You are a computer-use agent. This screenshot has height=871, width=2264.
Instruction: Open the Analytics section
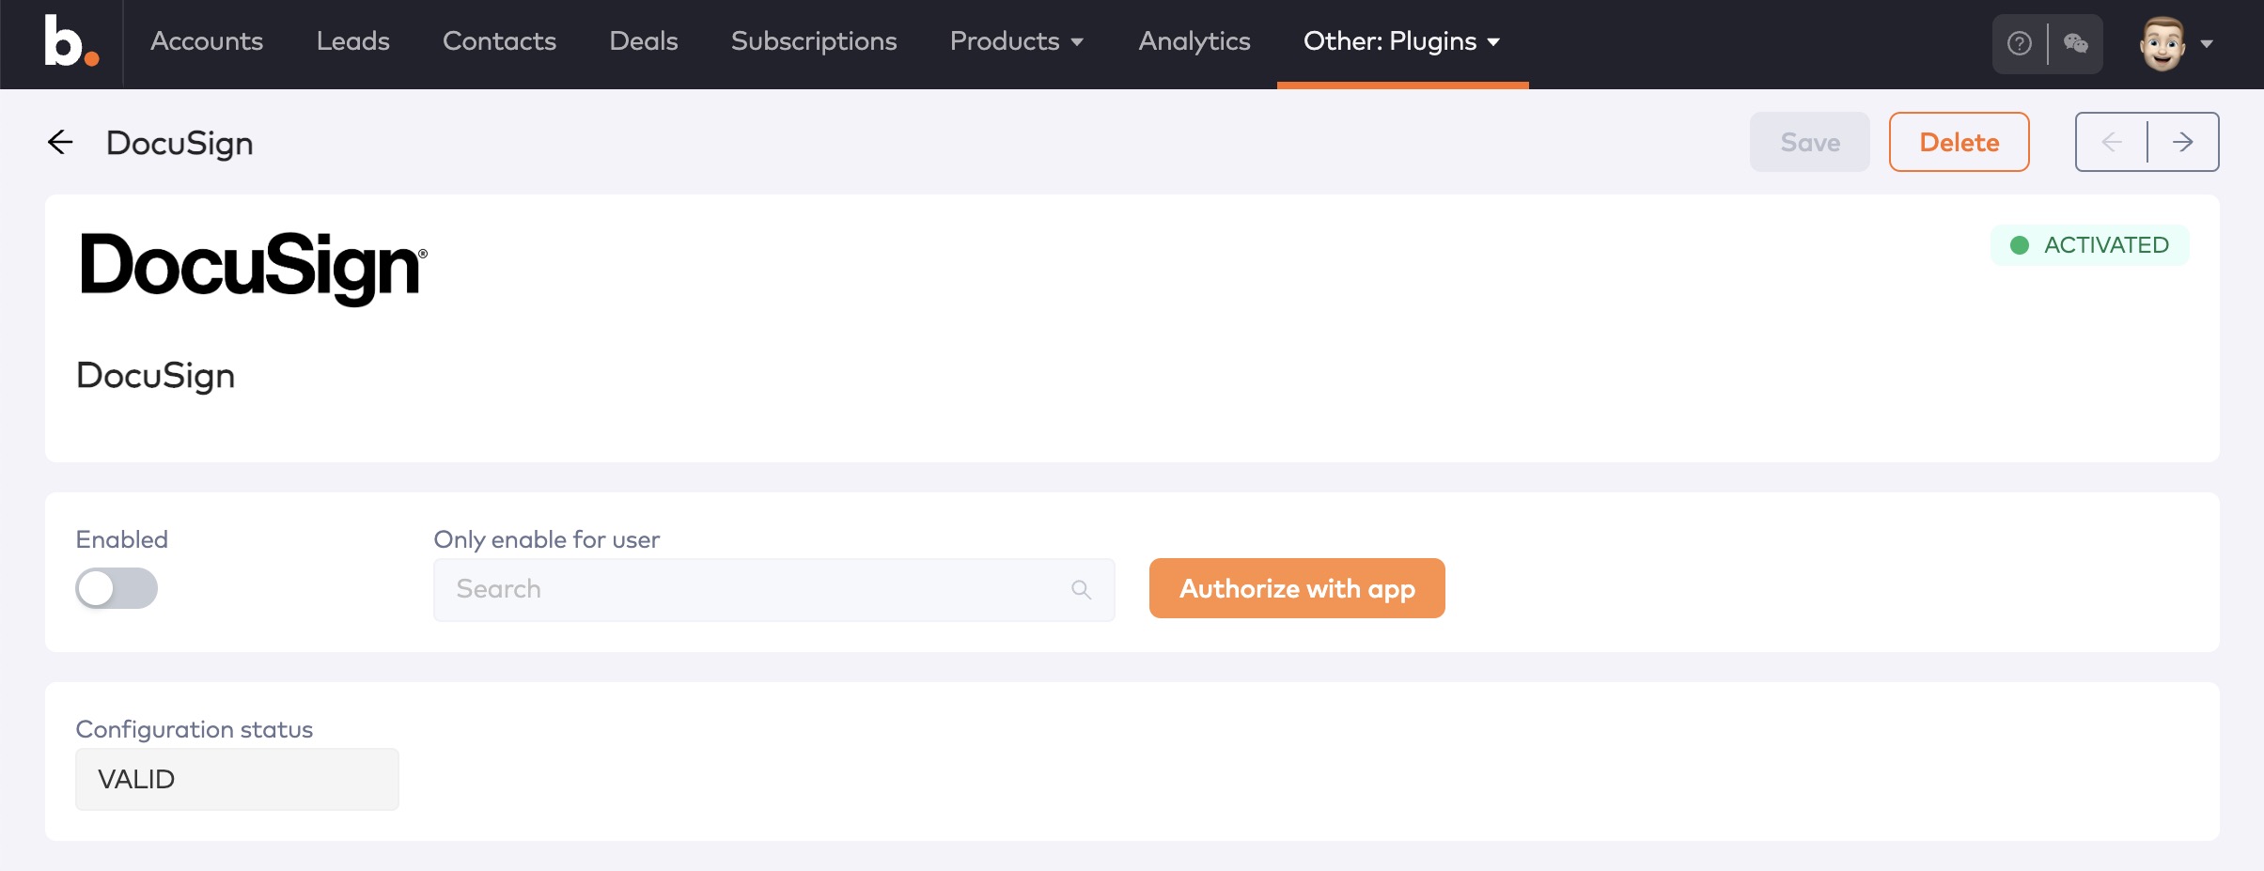[1194, 41]
